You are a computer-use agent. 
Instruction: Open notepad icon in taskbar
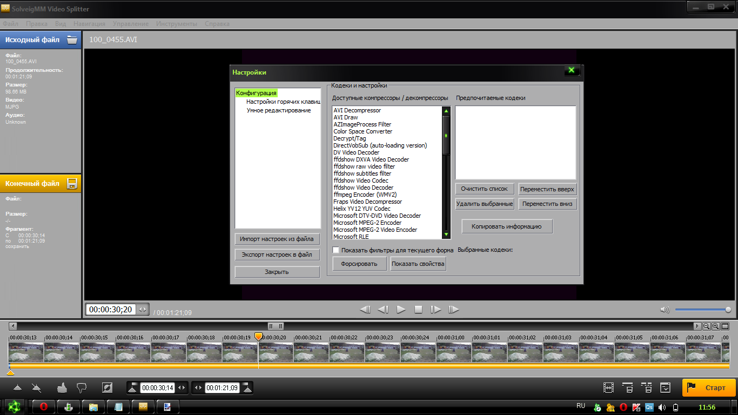(118, 407)
